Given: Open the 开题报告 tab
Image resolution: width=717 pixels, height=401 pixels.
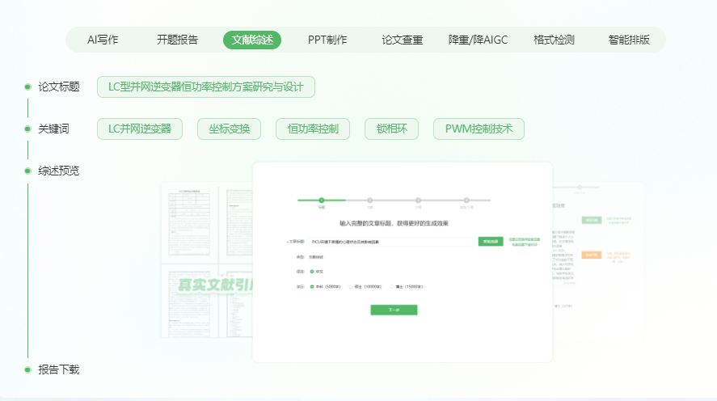Looking at the screenshot, I should [x=177, y=40].
